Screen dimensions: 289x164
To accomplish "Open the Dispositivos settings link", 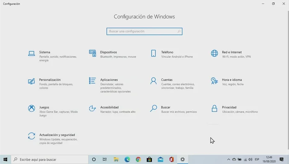I will (x=108, y=52).
